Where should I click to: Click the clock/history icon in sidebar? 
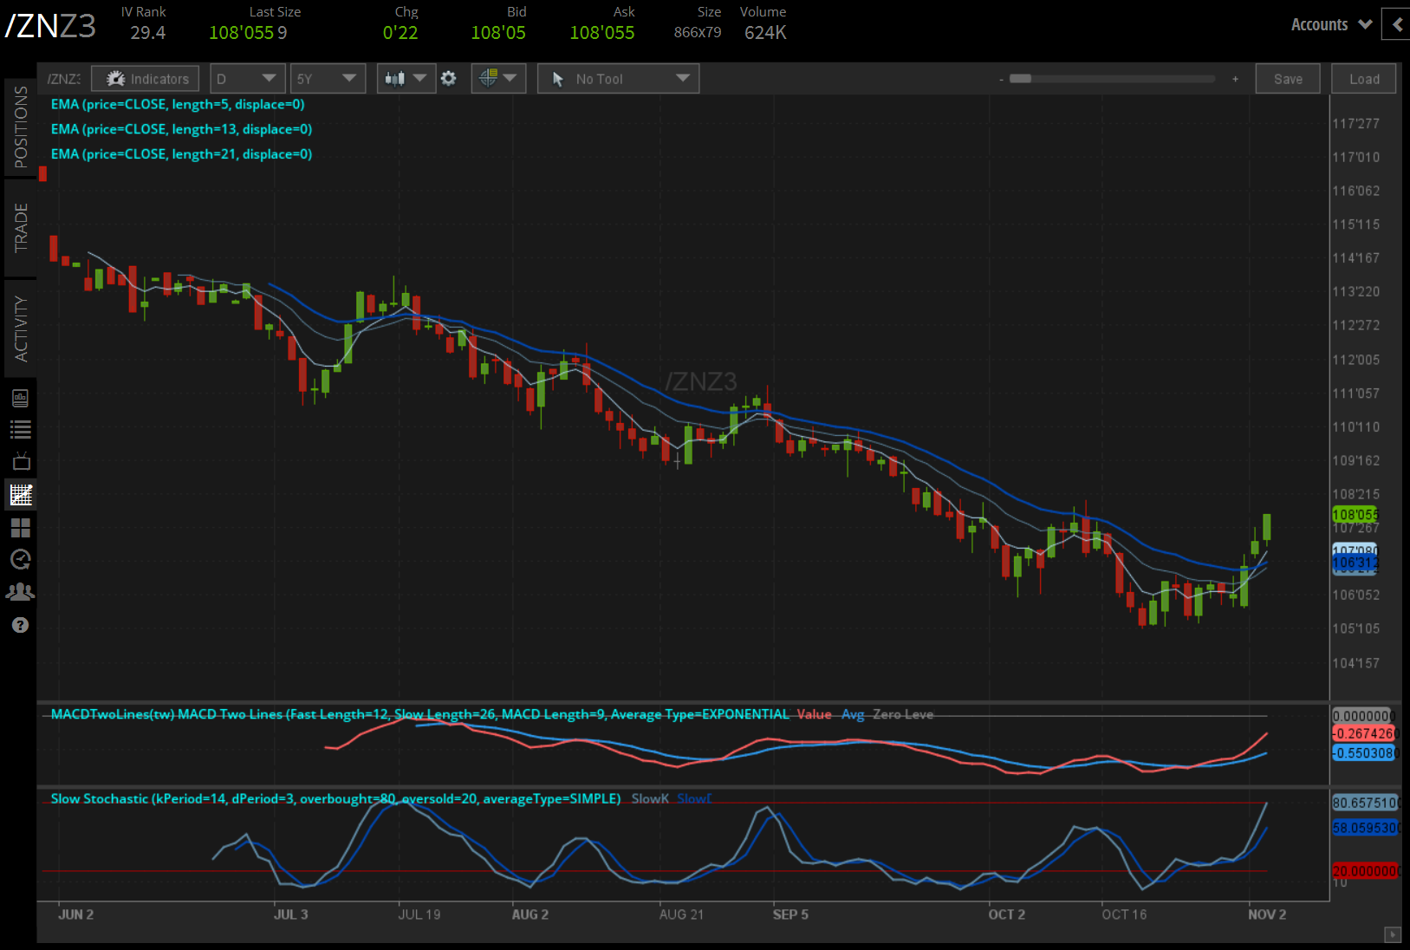coord(20,559)
